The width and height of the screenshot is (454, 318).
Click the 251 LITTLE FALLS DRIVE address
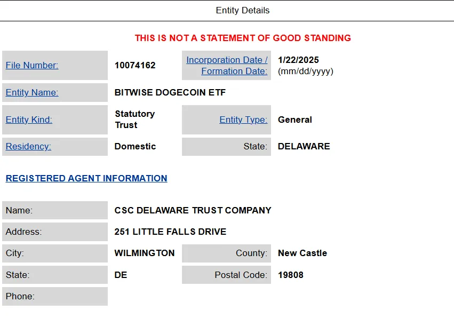[x=170, y=232]
